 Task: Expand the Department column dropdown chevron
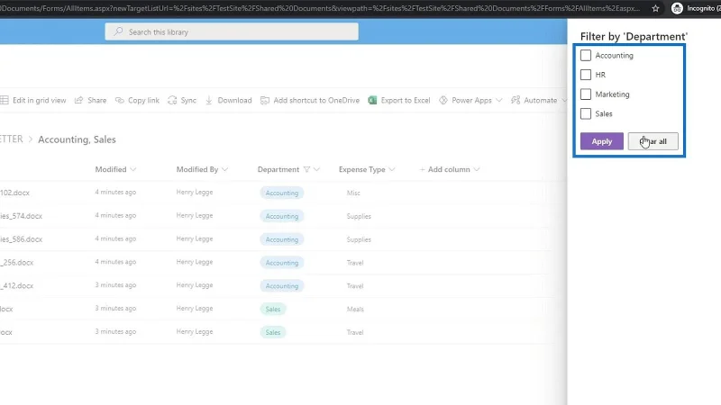[316, 169]
